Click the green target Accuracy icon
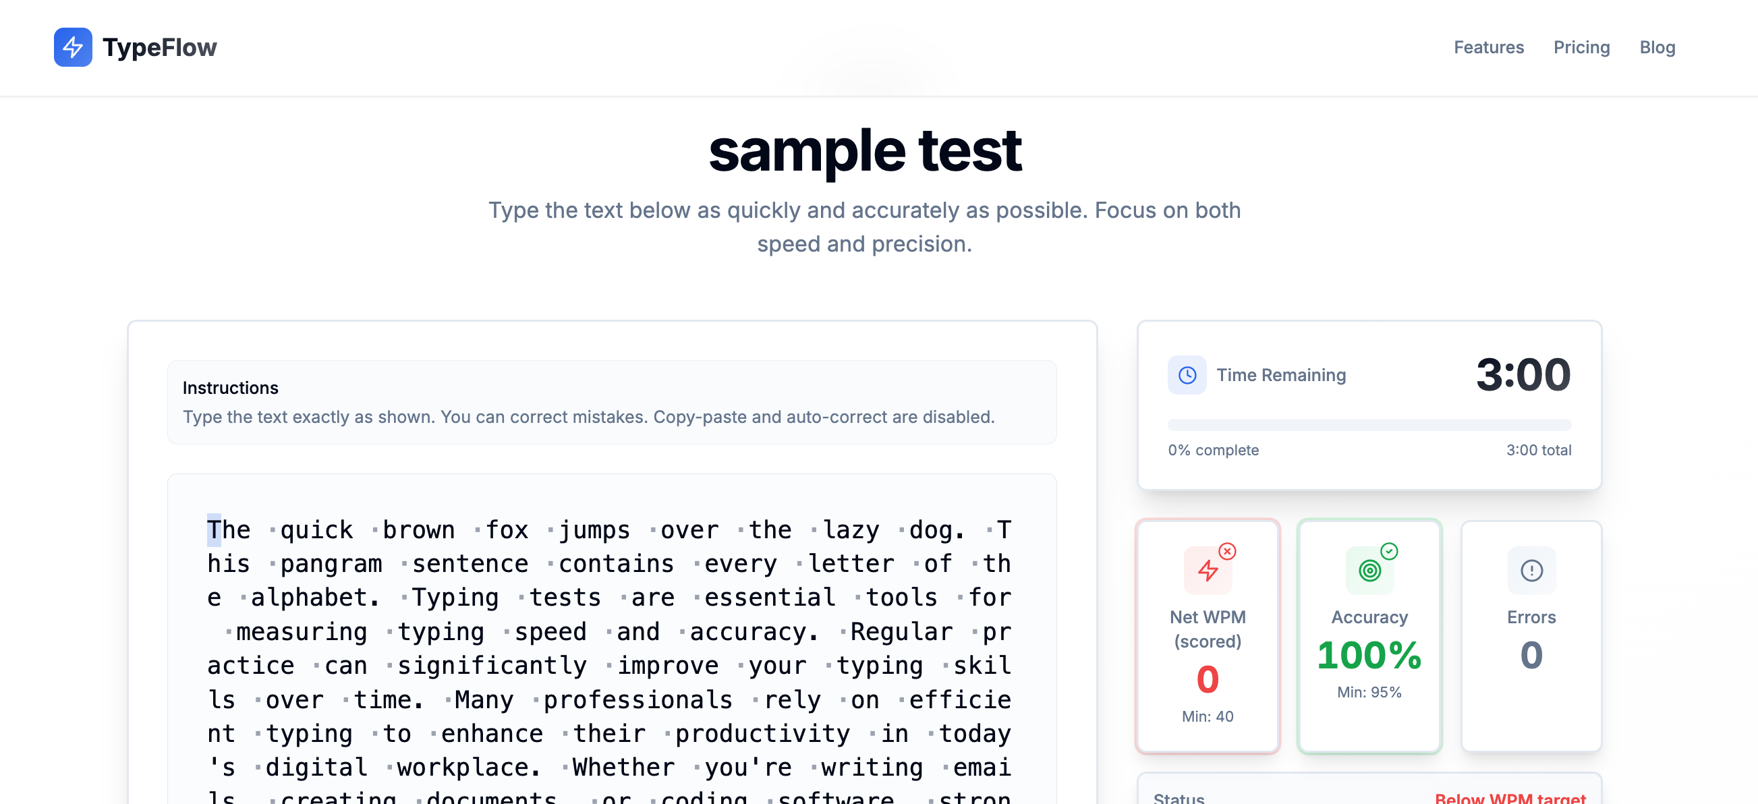The width and height of the screenshot is (1758, 804). 1369,571
